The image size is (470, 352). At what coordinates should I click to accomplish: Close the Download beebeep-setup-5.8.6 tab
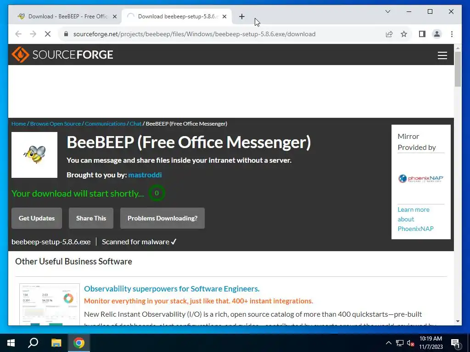(x=224, y=17)
